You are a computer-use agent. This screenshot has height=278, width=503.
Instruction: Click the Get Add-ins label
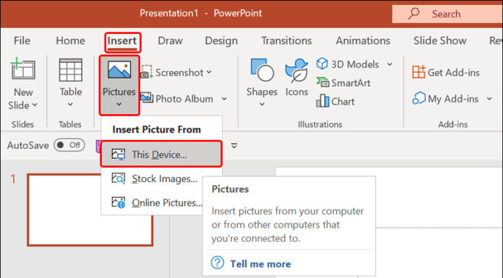coord(454,72)
